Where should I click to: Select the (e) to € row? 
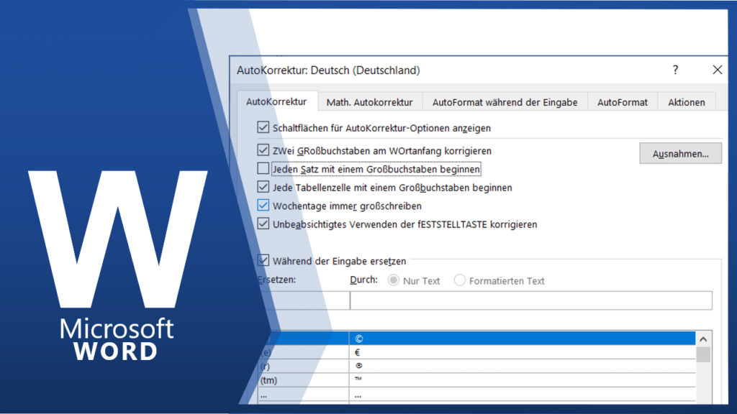click(x=476, y=352)
